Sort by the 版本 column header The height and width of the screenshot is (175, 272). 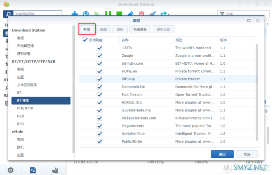[236, 40]
